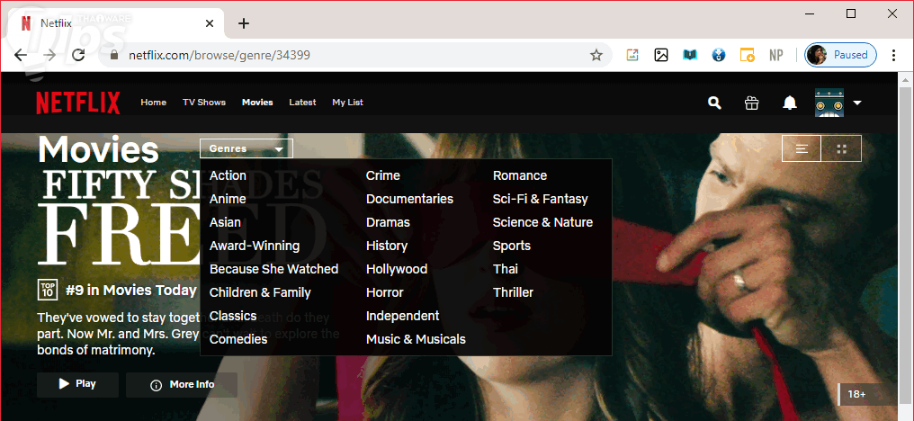This screenshot has width=914, height=421.
Task: Open Hollywood genre
Action: (x=397, y=269)
